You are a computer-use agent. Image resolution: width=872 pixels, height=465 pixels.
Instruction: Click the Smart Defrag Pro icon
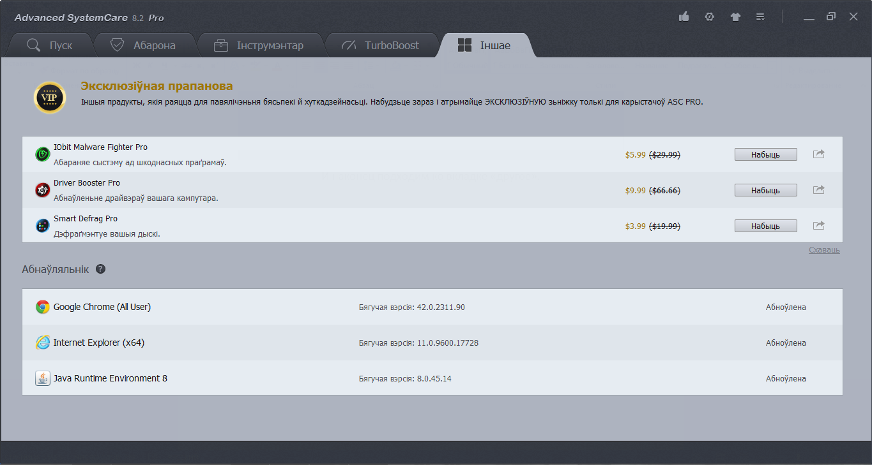click(43, 226)
